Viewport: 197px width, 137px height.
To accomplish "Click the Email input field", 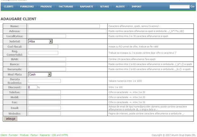I will coord(44,108).
